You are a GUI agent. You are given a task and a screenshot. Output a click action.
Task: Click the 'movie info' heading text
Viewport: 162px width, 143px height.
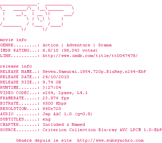(13, 40)
